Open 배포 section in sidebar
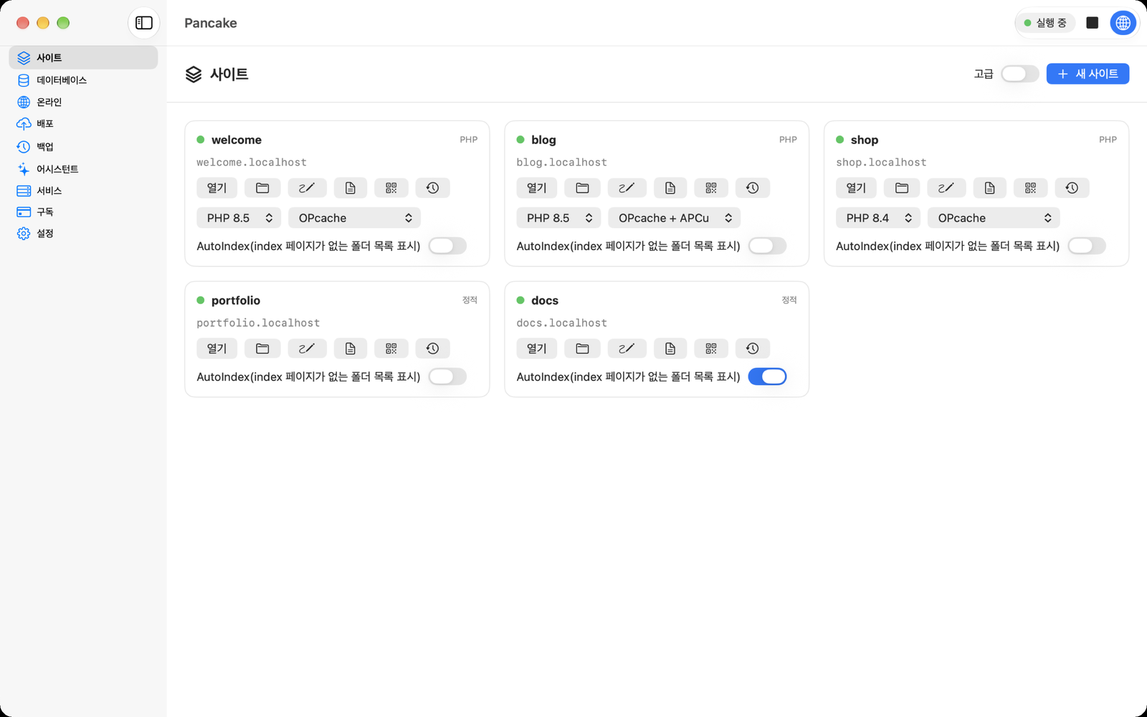 point(83,124)
